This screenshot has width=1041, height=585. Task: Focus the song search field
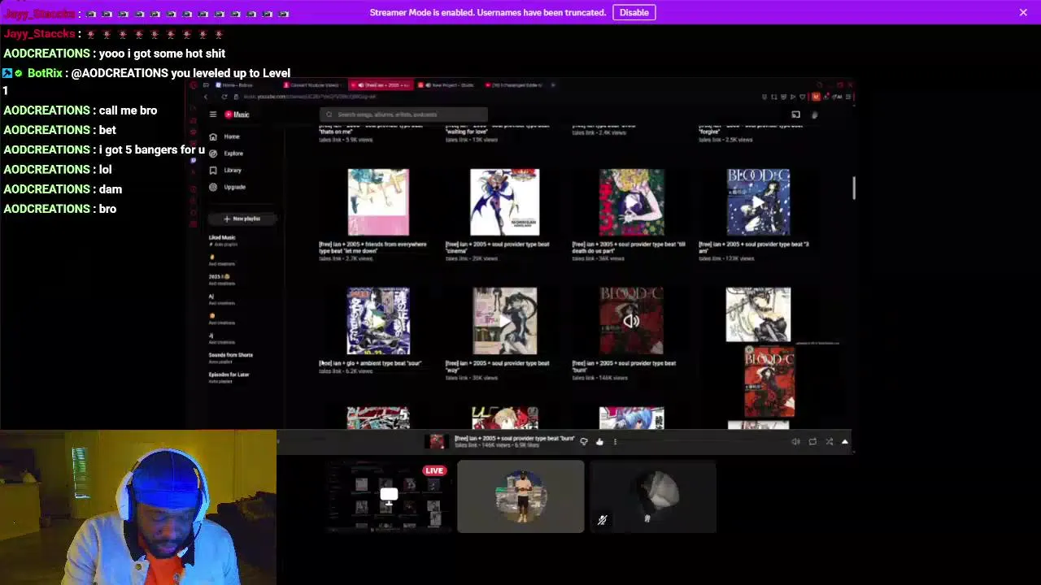pyautogui.click(x=403, y=115)
